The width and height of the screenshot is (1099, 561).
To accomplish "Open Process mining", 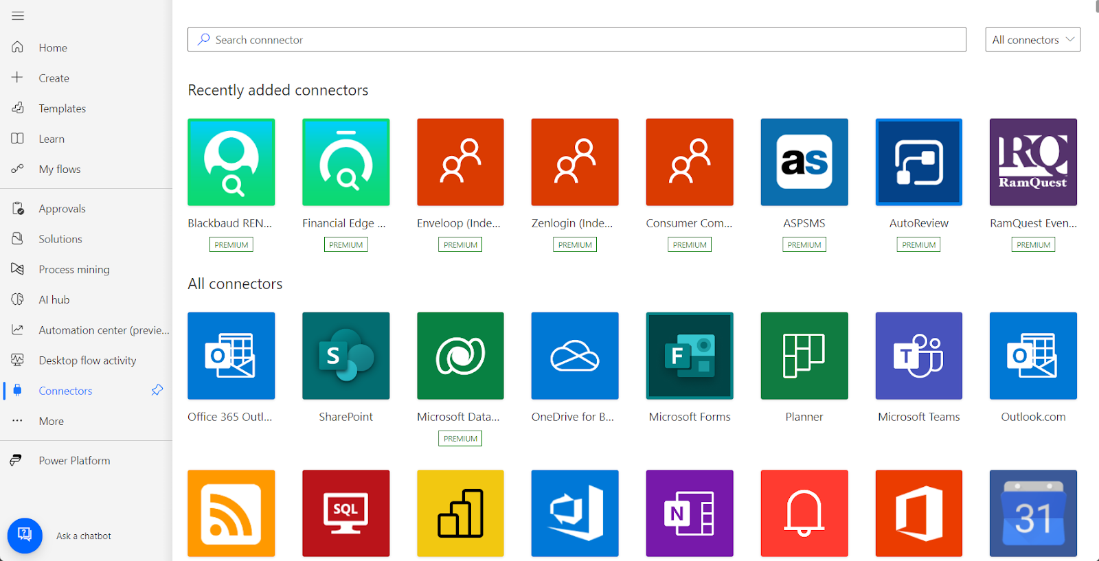I will 86,269.
